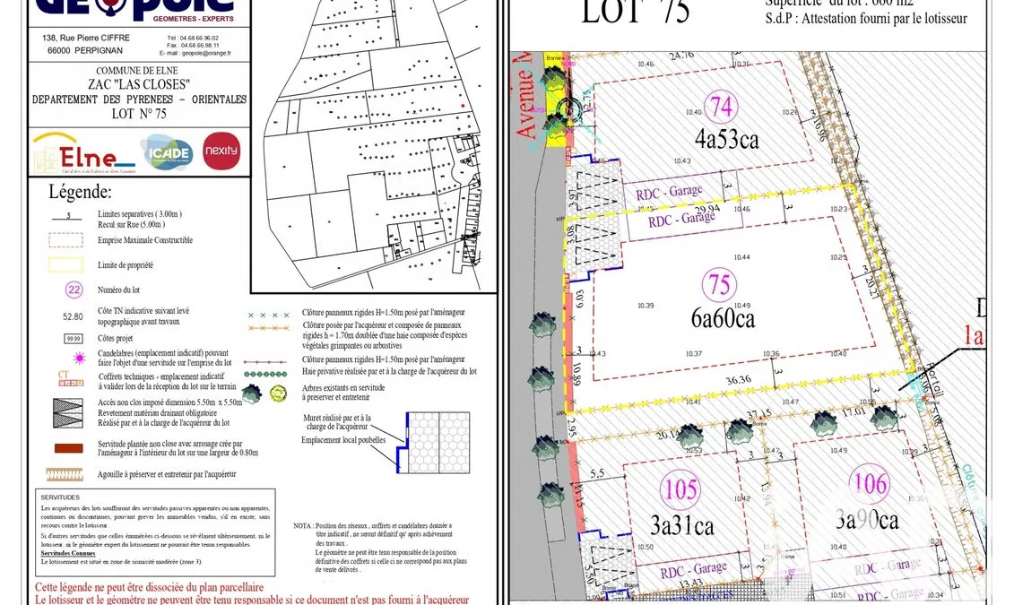1014x605 pixels.
Task: Select the green dotted private hedge symbol in the legend
Action: point(265,374)
